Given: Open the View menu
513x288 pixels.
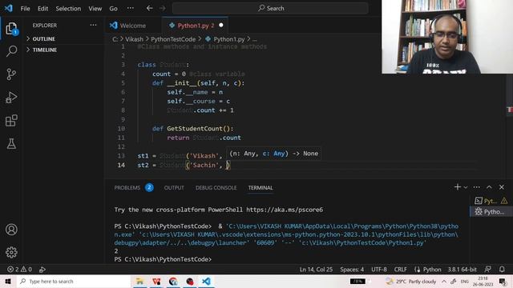Looking at the screenshot, I should pos(95,9).
